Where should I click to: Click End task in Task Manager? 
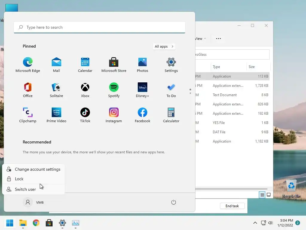tap(232, 206)
